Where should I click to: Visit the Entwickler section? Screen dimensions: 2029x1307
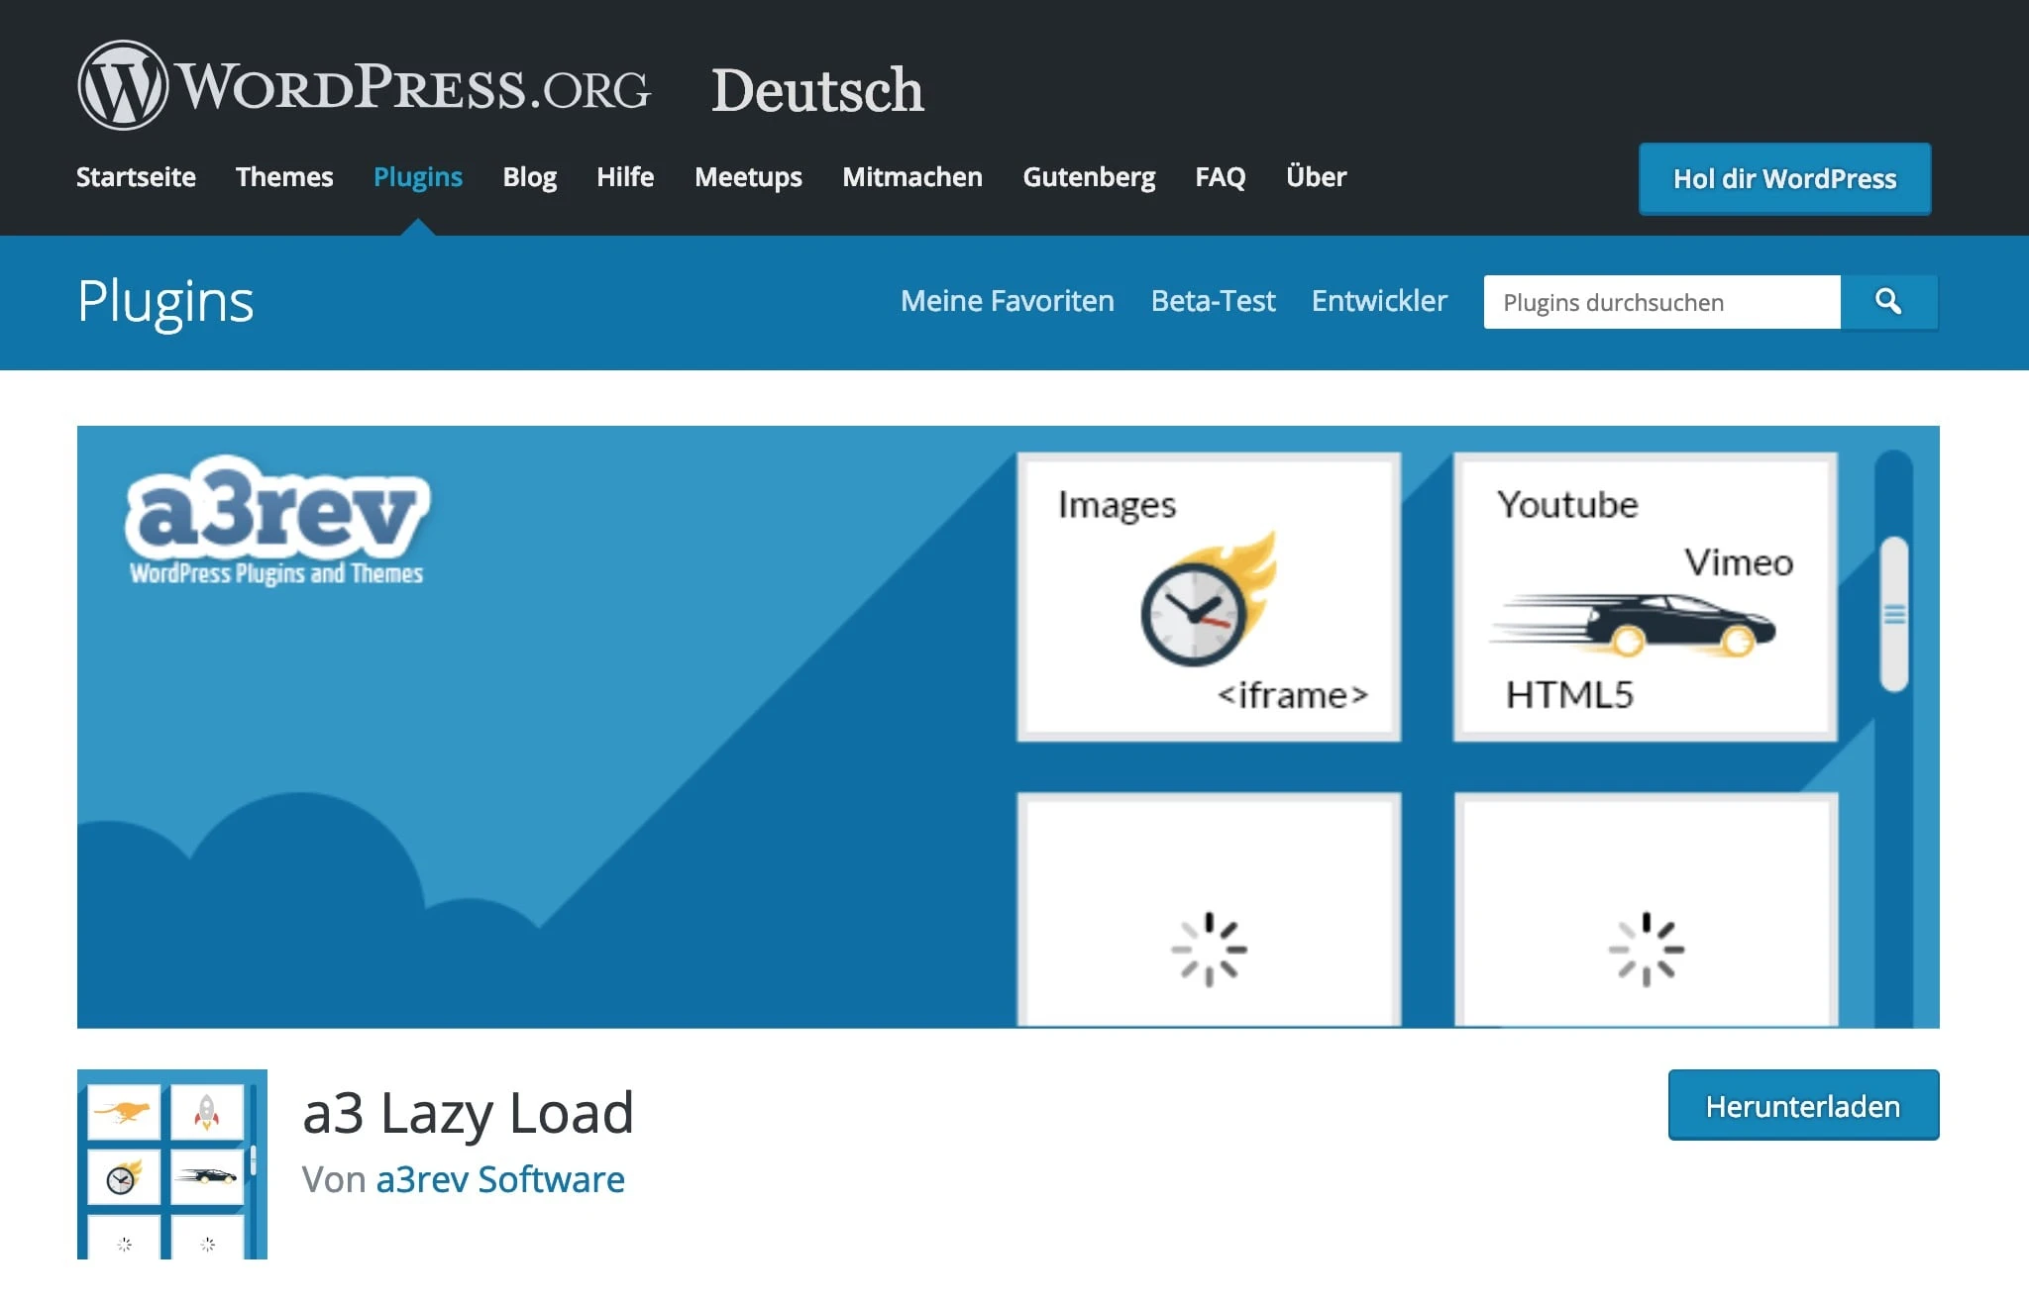click(1379, 301)
